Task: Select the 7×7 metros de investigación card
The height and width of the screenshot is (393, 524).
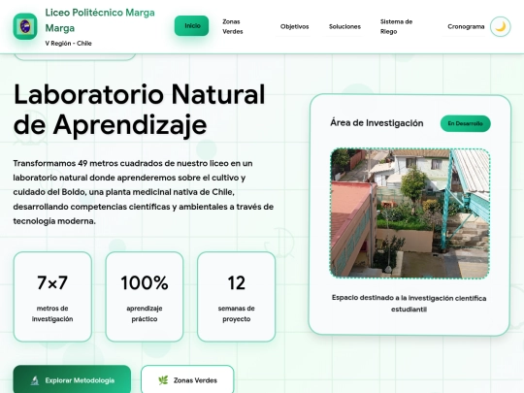Action: coord(52,297)
